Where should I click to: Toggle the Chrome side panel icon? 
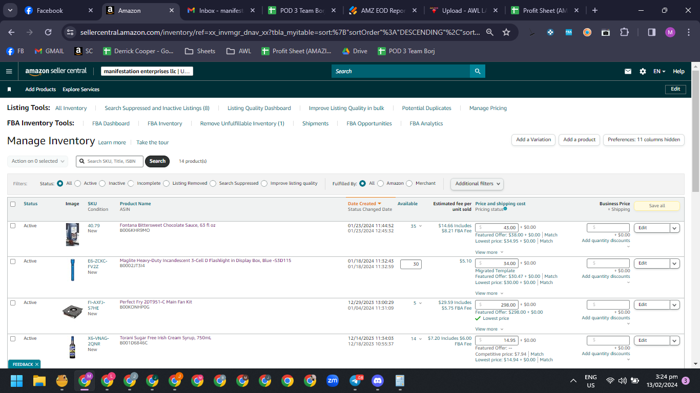tap(652, 32)
